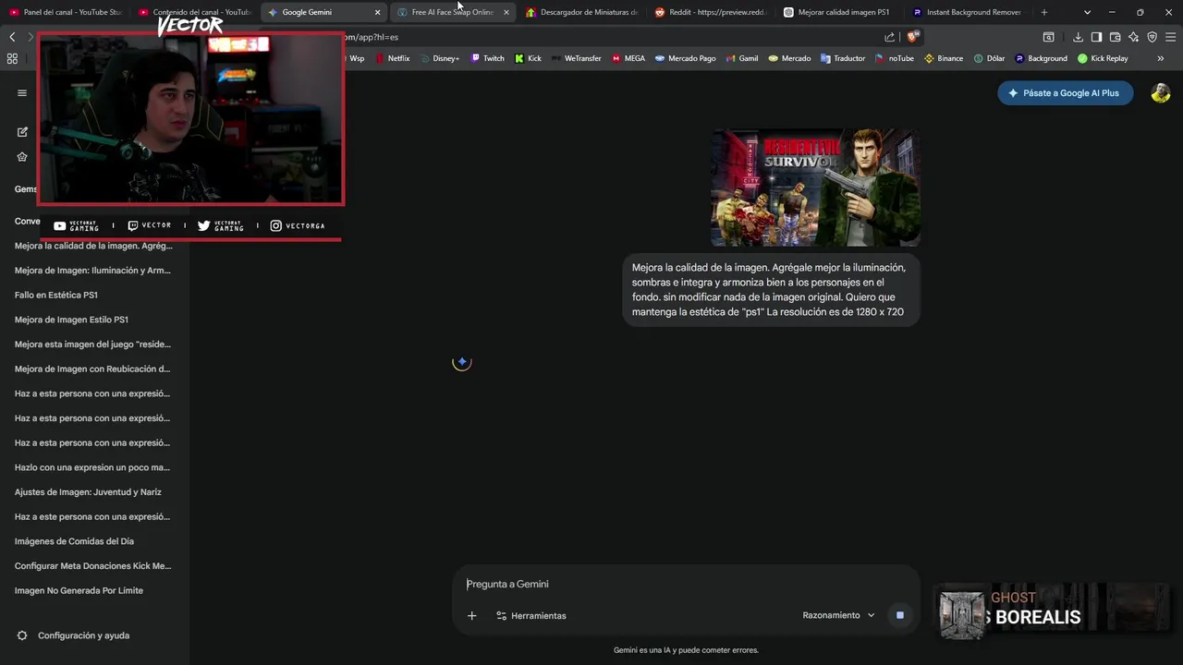Open the MEGA bookmark
Viewport: 1183px width, 665px height.
[628, 58]
